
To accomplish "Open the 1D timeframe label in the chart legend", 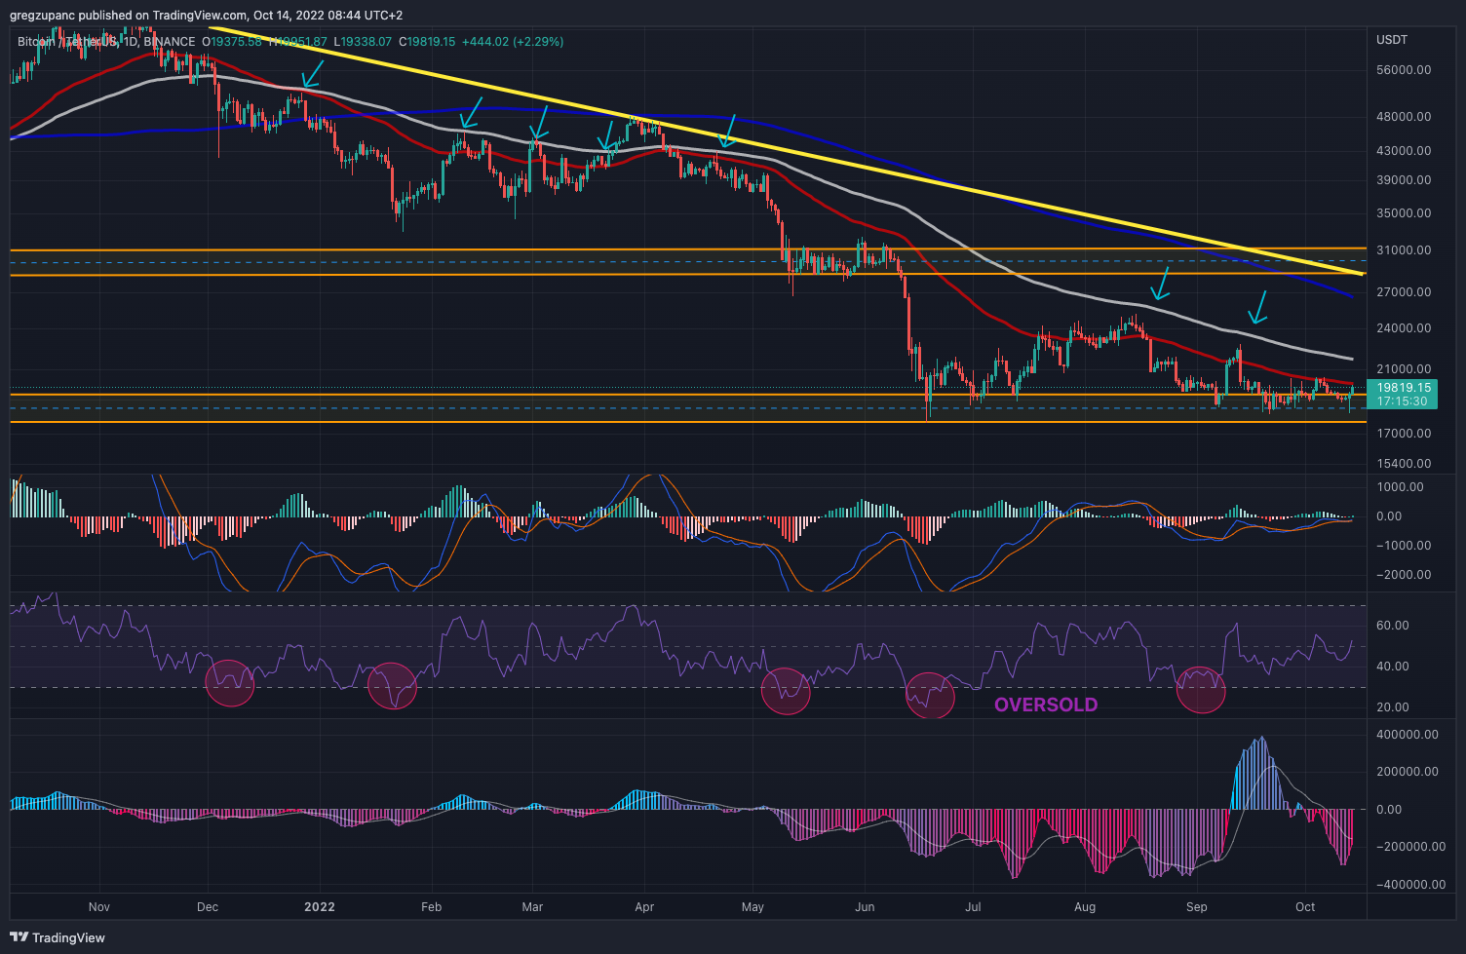I will click(130, 42).
